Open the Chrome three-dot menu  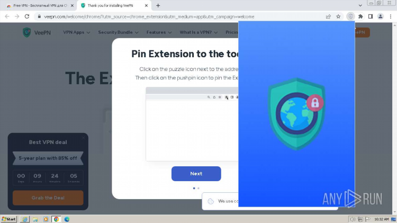pyautogui.click(x=391, y=16)
